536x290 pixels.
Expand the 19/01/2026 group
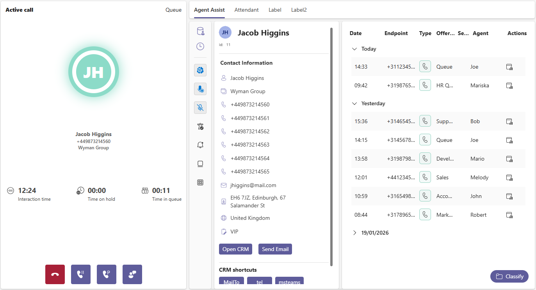point(354,233)
